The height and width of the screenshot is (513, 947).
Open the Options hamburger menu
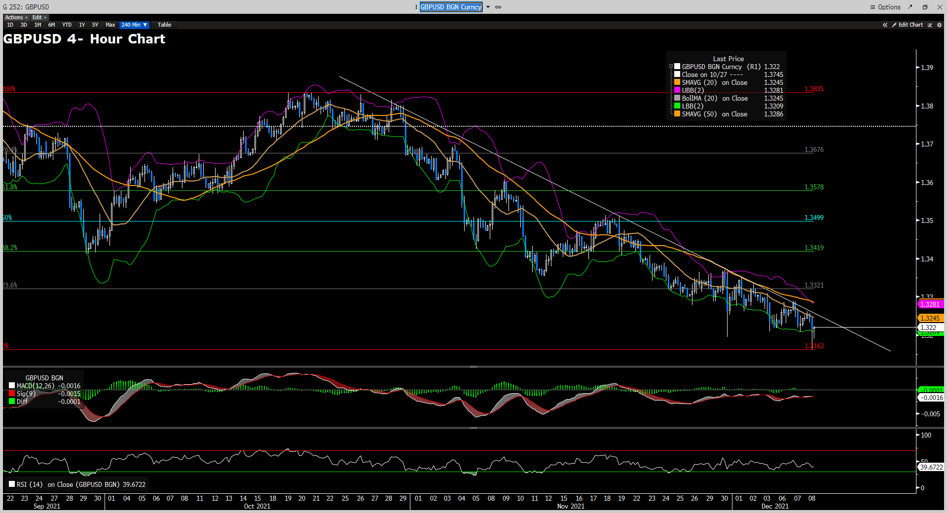(x=885, y=7)
